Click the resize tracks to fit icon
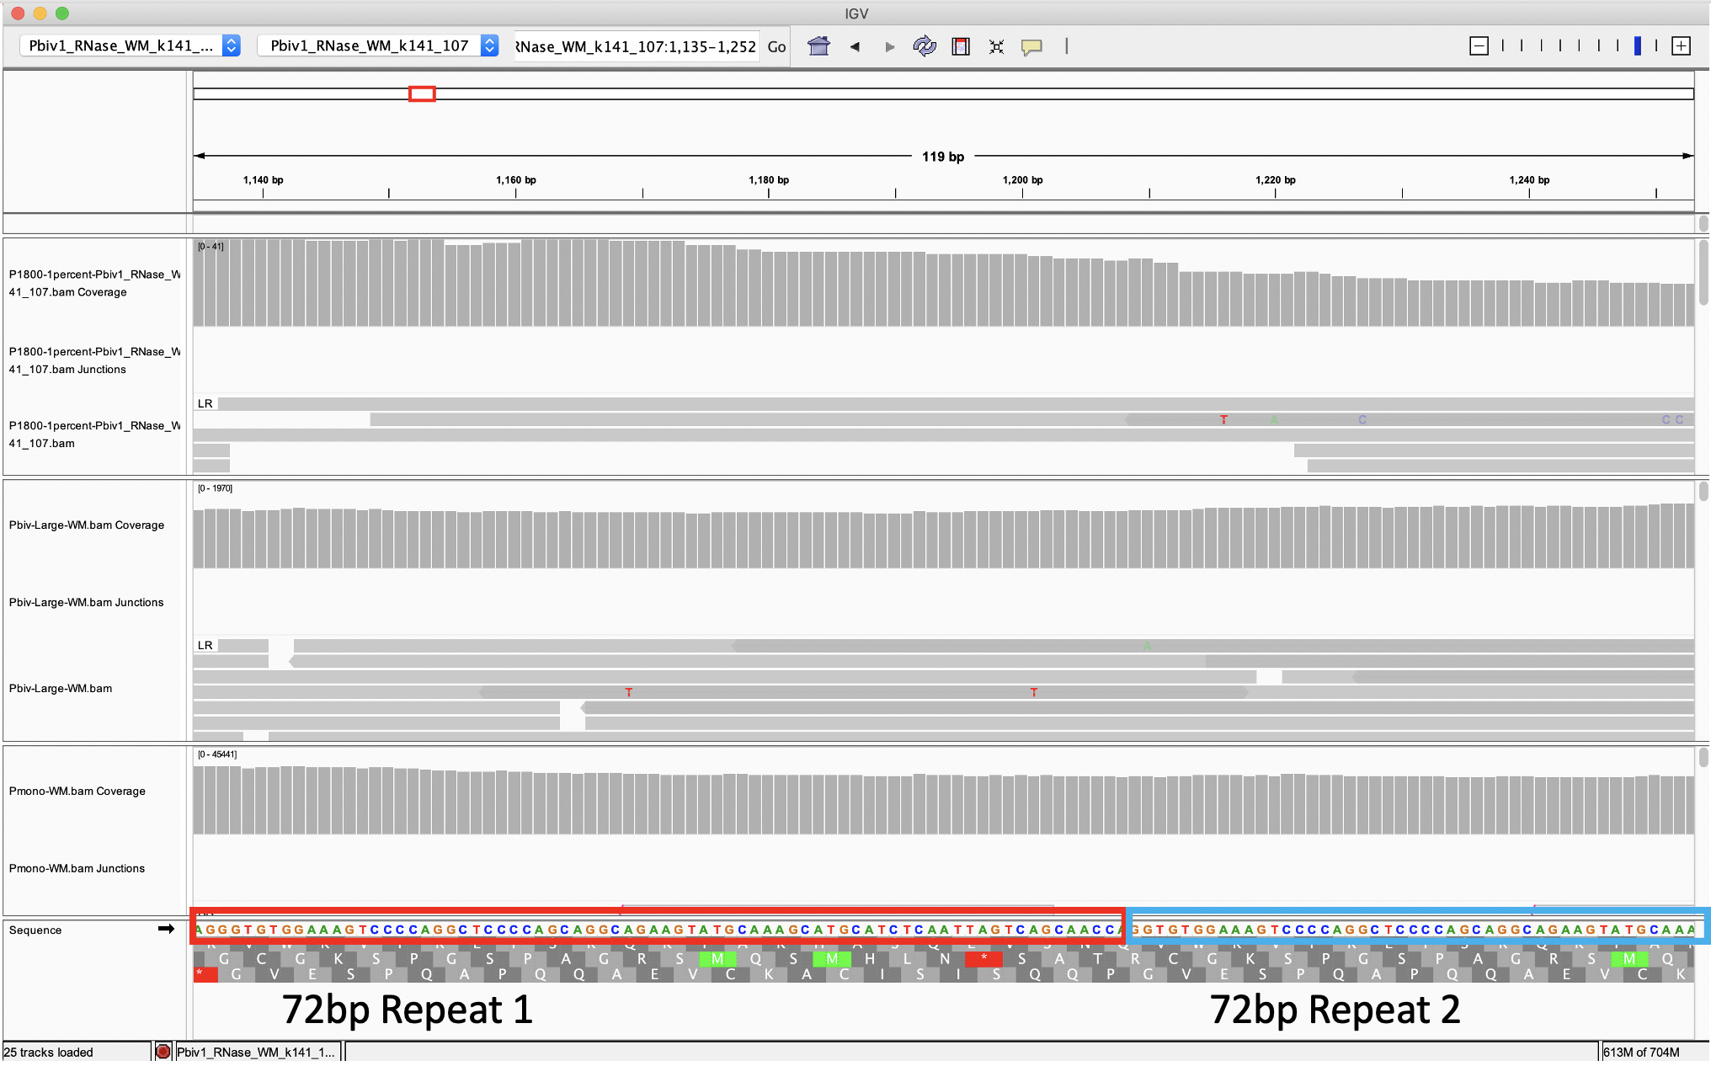 coord(996,46)
